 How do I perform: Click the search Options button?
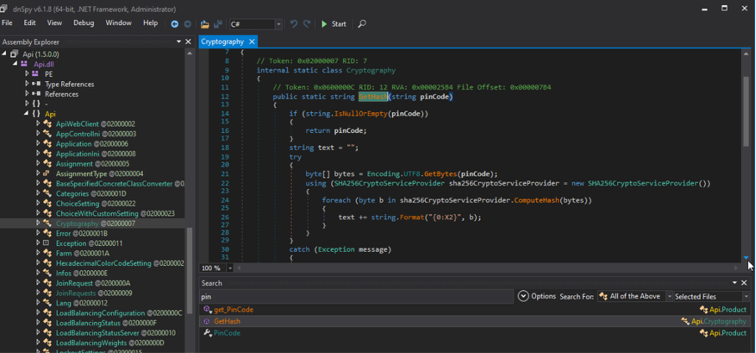[537, 296]
